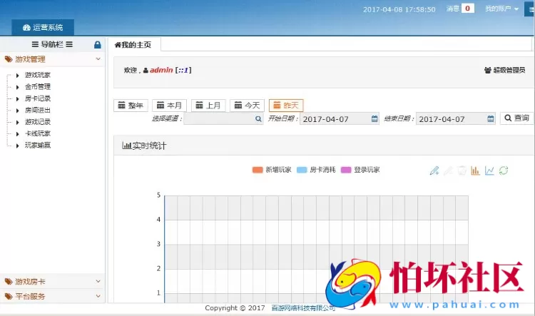Click the faded mark-clear chart icon
This screenshot has width=535, height=316.
click(x=462, y=170)
